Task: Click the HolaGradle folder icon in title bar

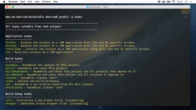Action: point(88,7)
